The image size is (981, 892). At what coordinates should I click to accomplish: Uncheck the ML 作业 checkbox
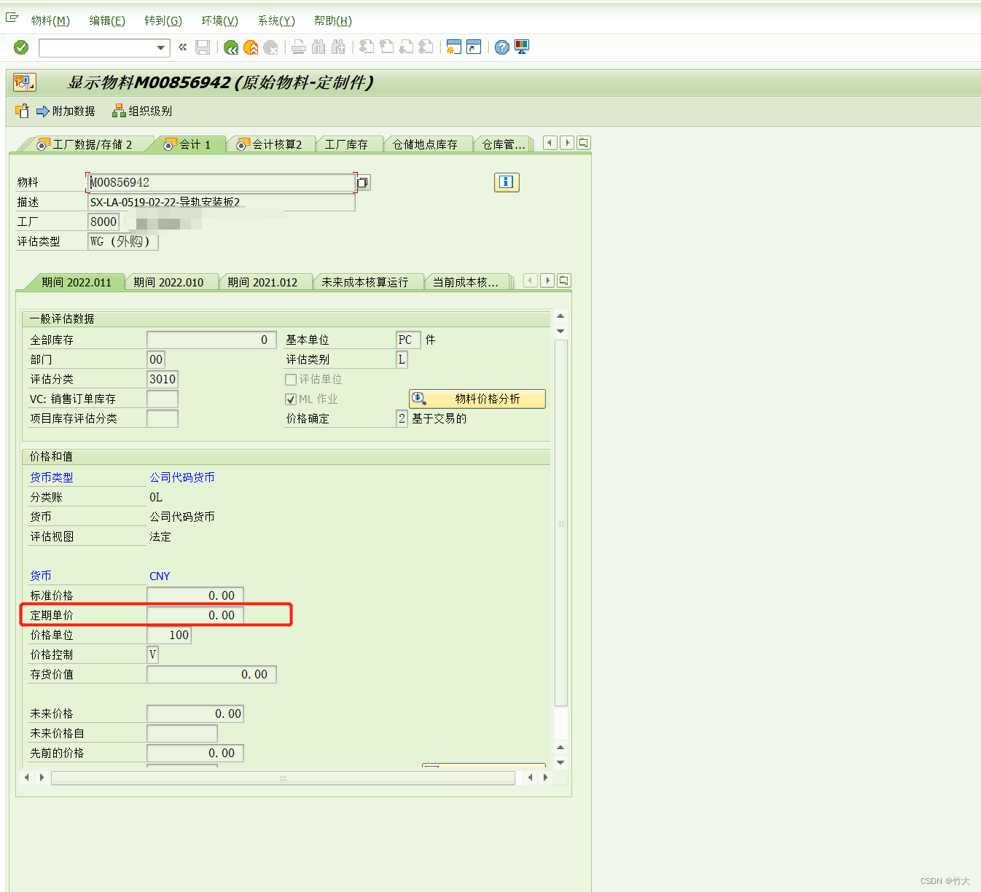(291, 399)
